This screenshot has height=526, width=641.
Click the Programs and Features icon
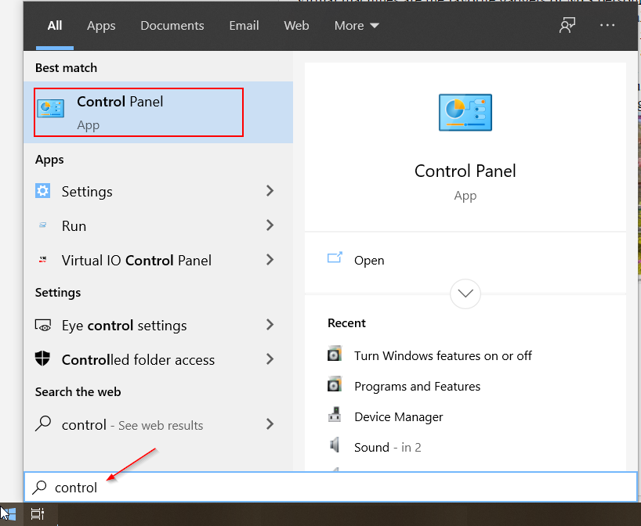[x=335, y=384]
